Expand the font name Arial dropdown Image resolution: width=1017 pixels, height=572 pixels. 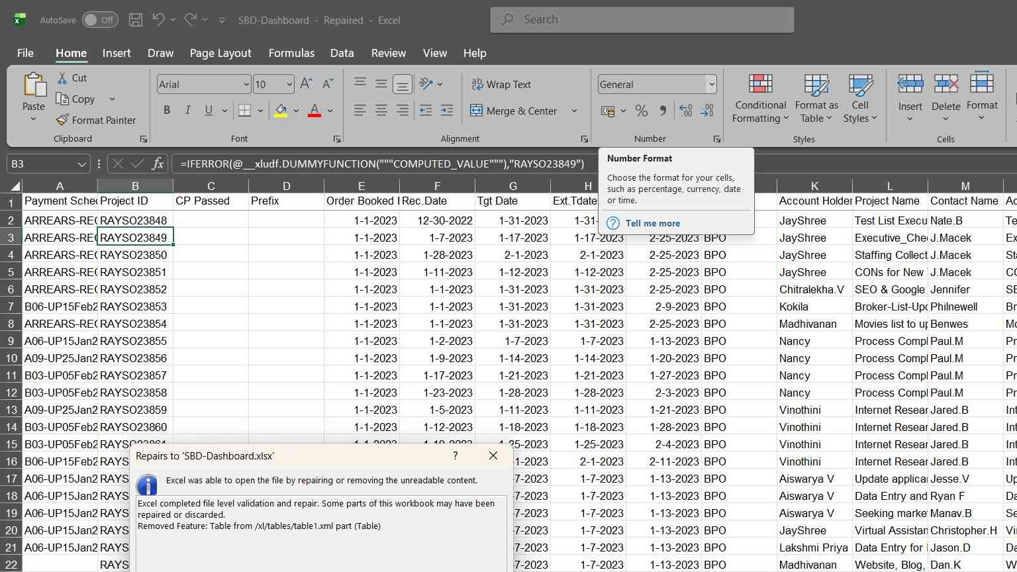pos(246,84)
